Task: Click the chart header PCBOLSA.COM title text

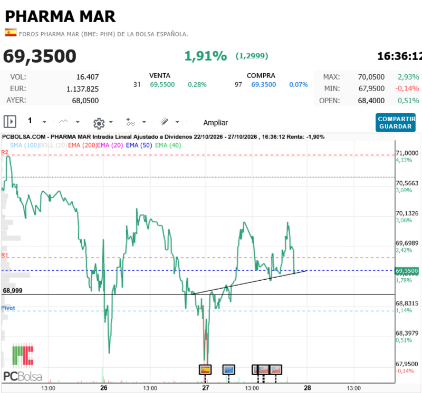Action: (163, 137)
